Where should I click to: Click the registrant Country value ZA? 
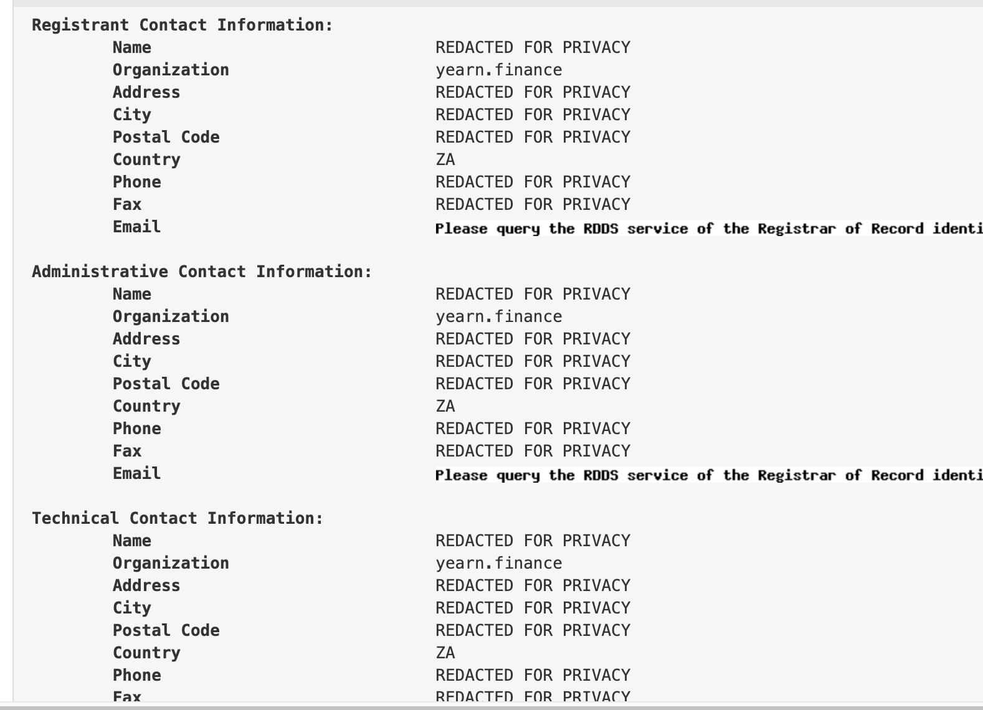coord(445,159)
